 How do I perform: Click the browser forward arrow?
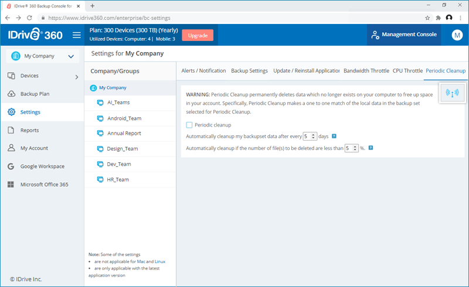[19, 18]
